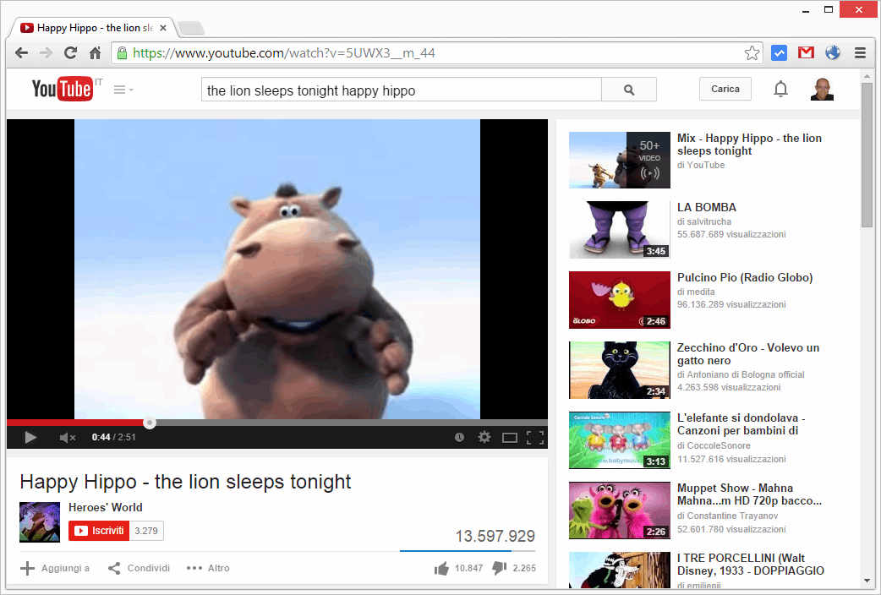Close the Happy Hippo browser tab

(163, 28)
